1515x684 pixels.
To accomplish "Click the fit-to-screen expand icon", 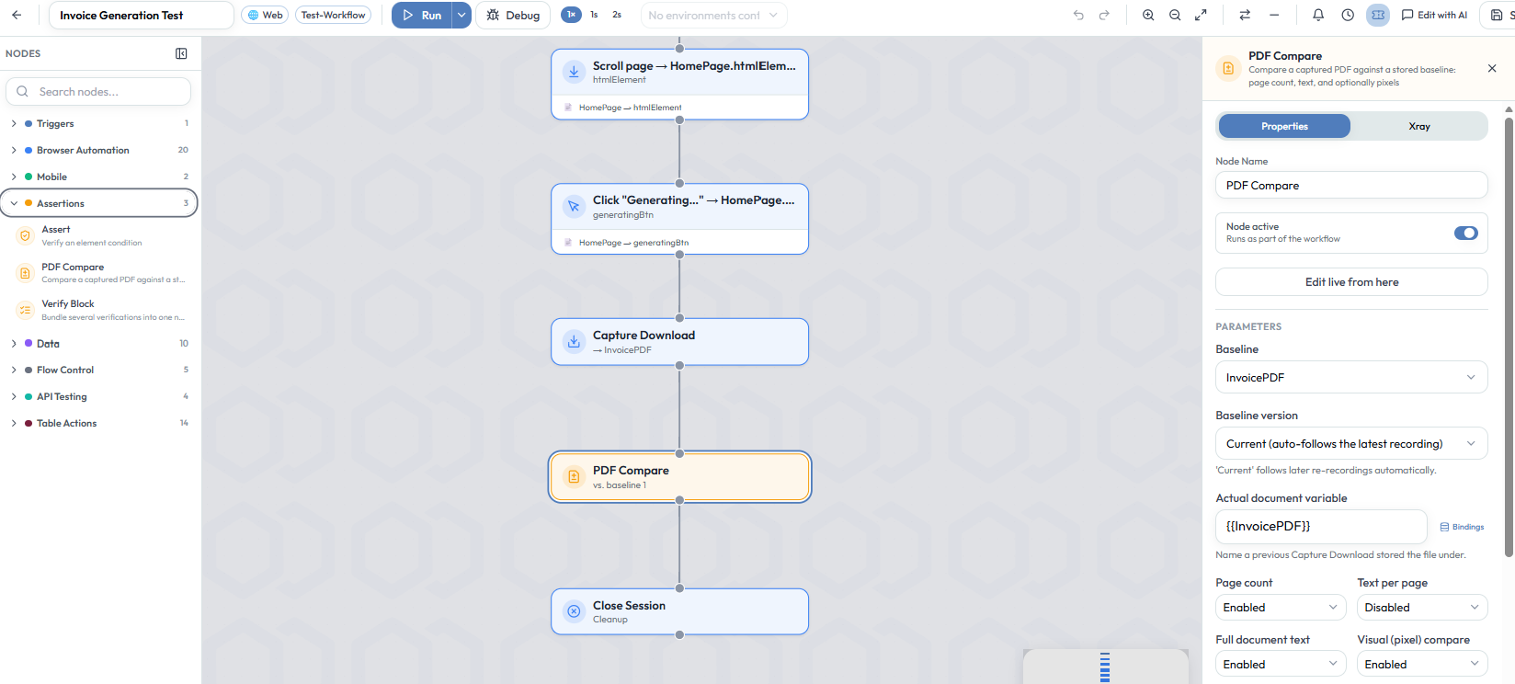I will pos(1201,15).
